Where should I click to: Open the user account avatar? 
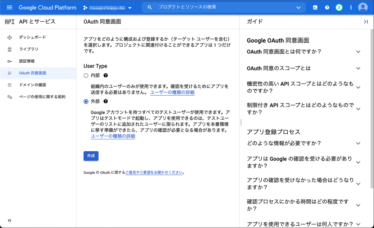[x=363, y=7]
